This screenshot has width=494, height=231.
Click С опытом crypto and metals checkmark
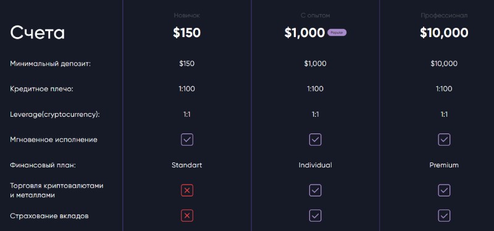[315, 190]
